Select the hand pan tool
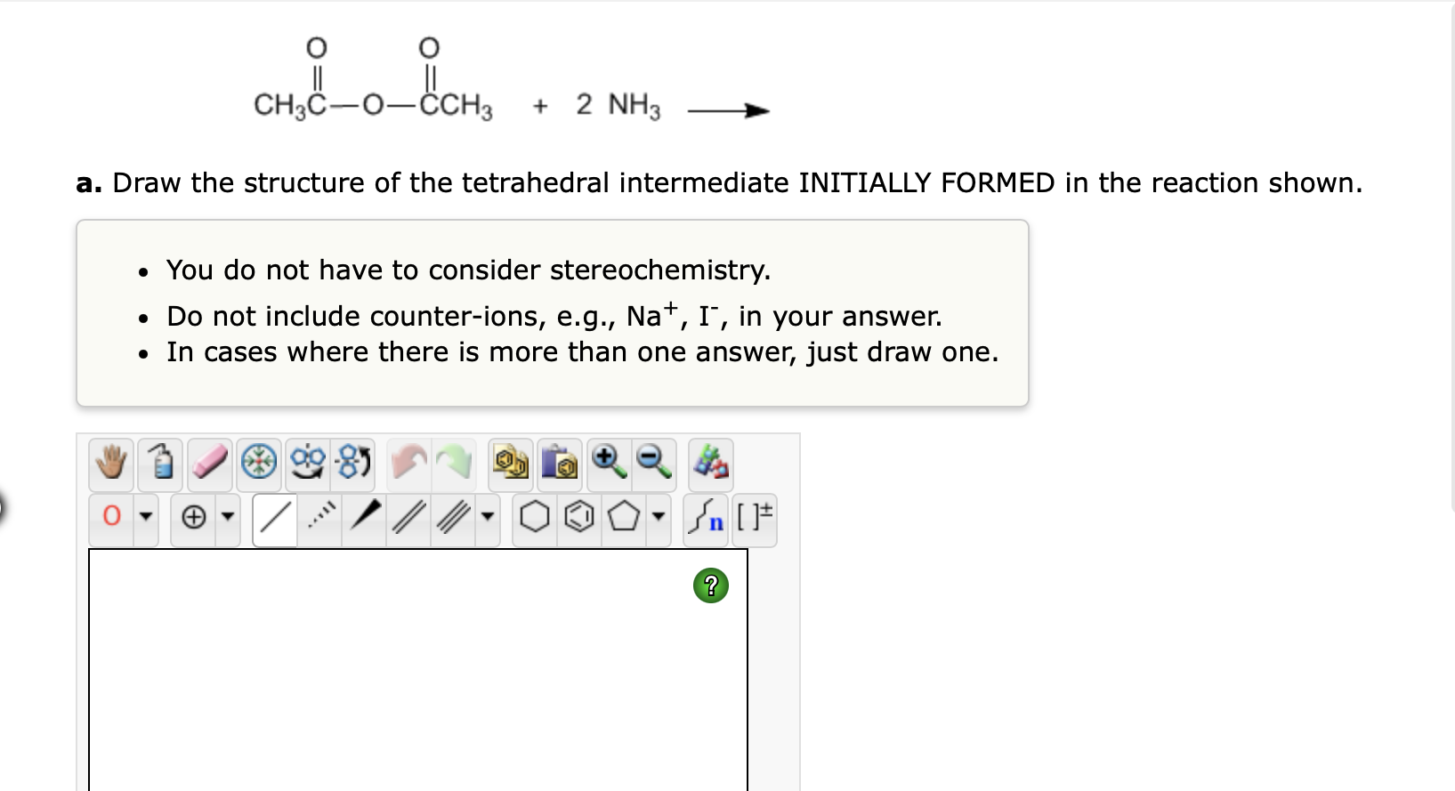Viewport: 1455px width, 791px height. tap(111, 464)
